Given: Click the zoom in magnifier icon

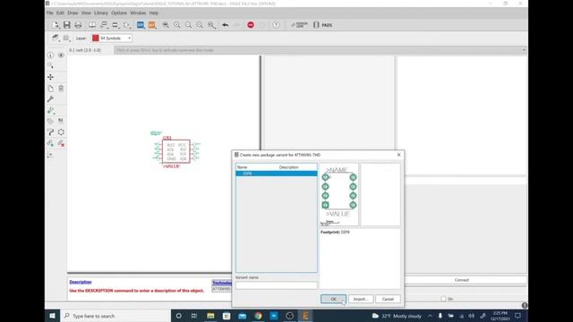Looking at the screenshot, I should point(177,25).
